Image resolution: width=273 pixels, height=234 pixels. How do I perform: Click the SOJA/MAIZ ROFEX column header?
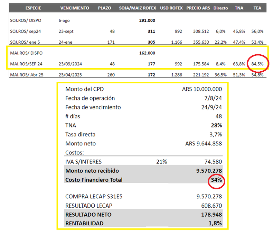click(138, 8)
